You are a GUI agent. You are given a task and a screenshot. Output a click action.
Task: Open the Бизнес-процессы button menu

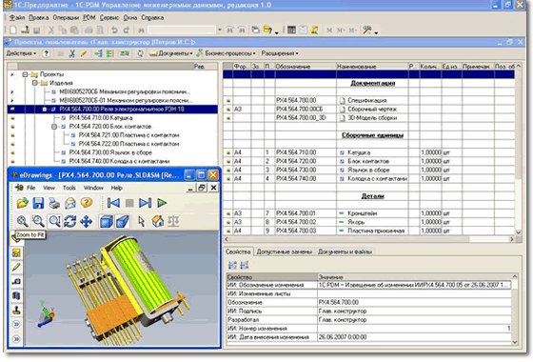coord(227,53)
